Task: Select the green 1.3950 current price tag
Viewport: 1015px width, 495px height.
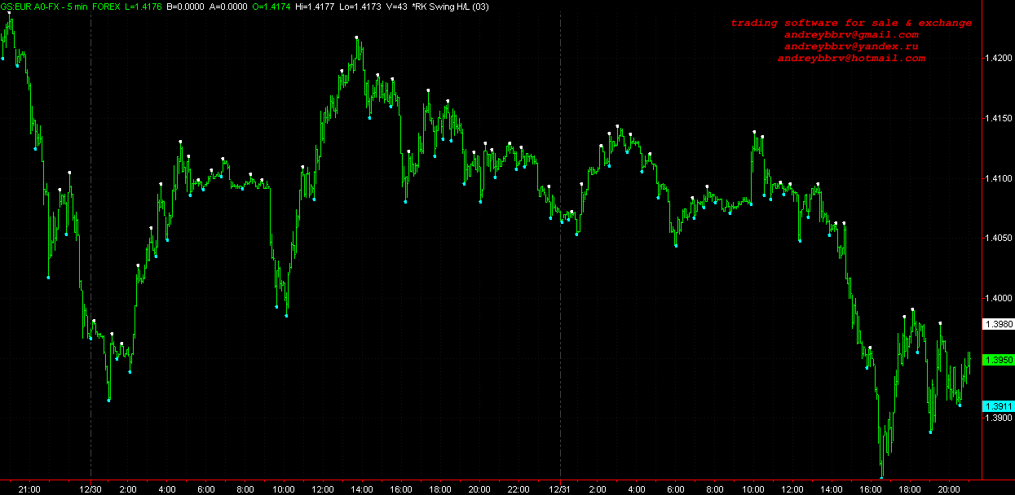Action: 999,360
